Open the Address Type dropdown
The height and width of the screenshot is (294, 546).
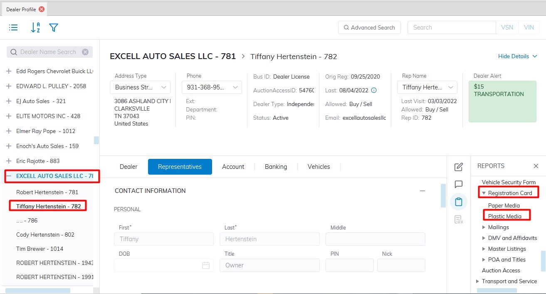tap(140, 87)
